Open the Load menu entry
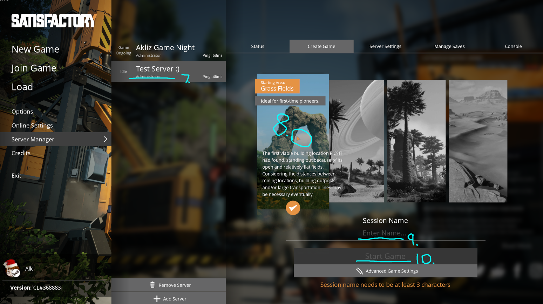The image size is (543, 304). pos(22,87)
